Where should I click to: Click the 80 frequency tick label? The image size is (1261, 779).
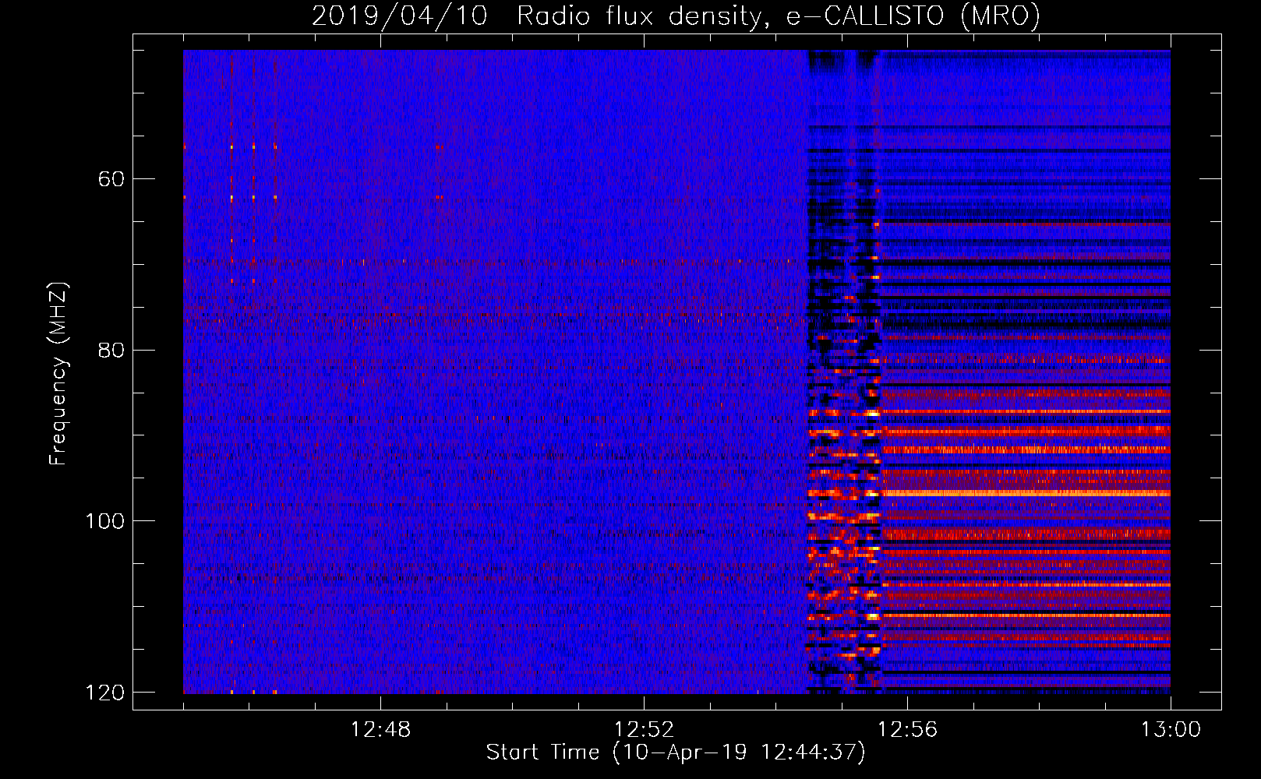[x=111, y=350]
